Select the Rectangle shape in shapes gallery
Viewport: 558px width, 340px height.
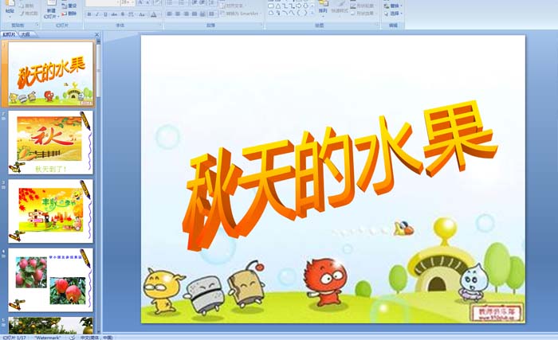(x=271, y=6)
